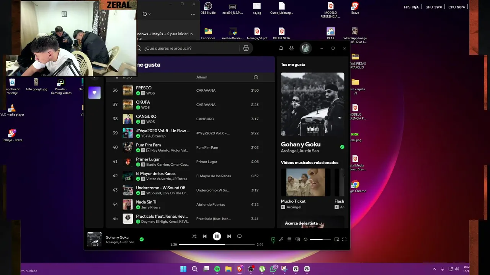Click large Gohan y Goku cover art
The width and height of the screenshot is (490, 275).
[x=312, y=104]
